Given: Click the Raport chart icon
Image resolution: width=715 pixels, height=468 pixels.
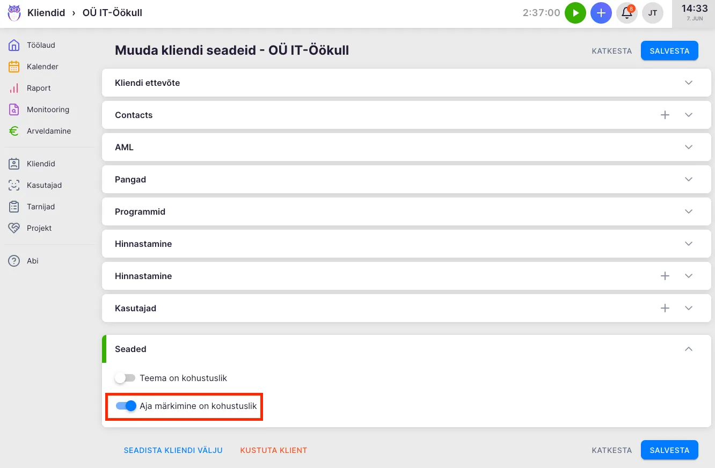Looking at the screenshot, I should (x=14, y=88).
